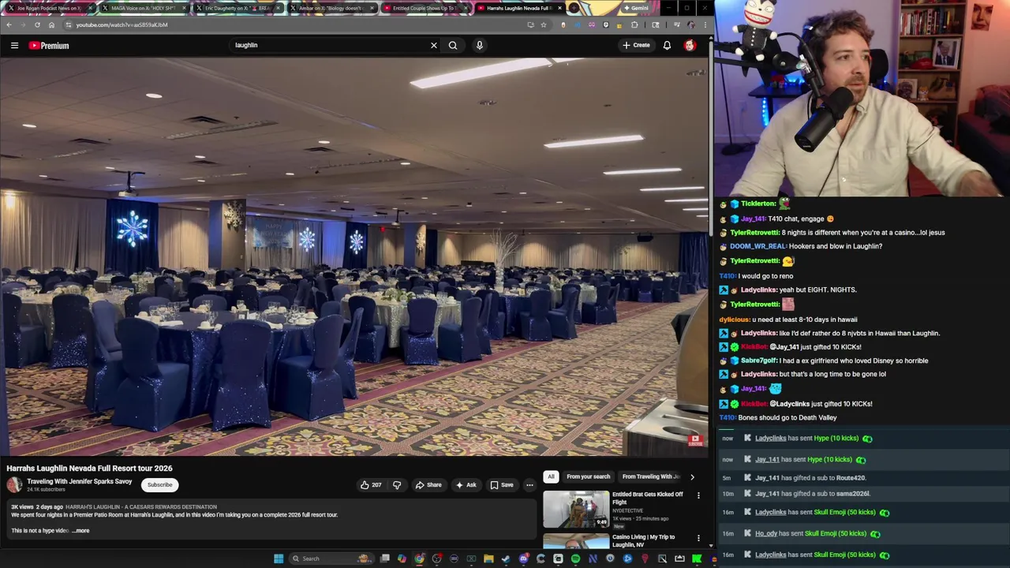Screen dimensions: 1010x568
Task: Click channel avatar of Jennifer Sparks Savoy
Action: pos(14,485)
